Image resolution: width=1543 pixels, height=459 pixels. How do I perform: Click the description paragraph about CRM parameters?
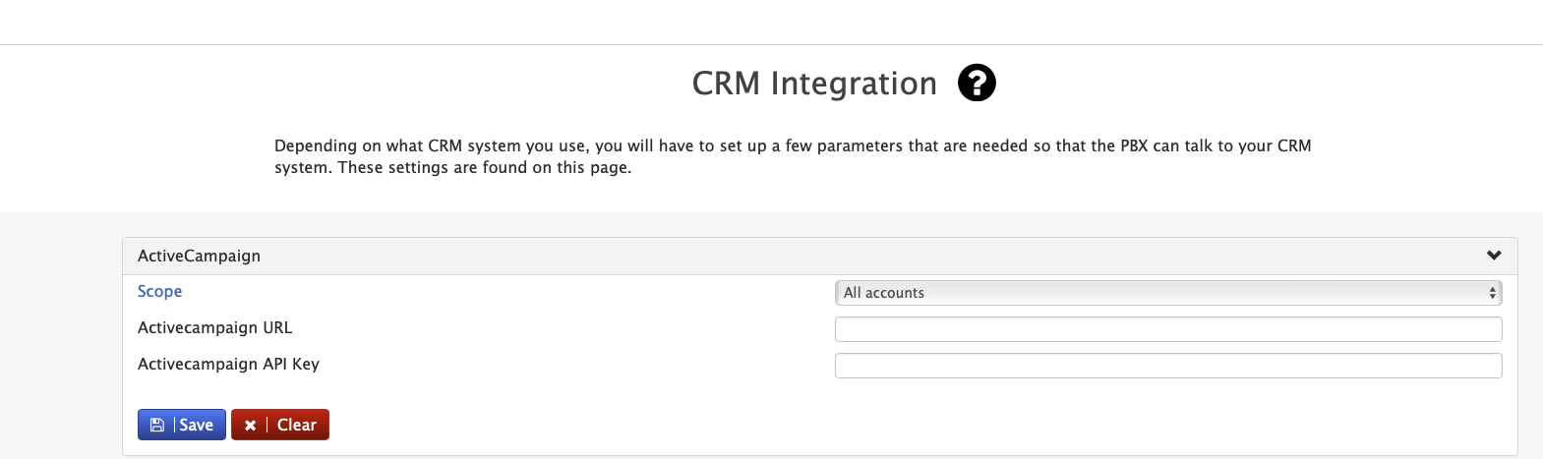[x=793, y=156]
